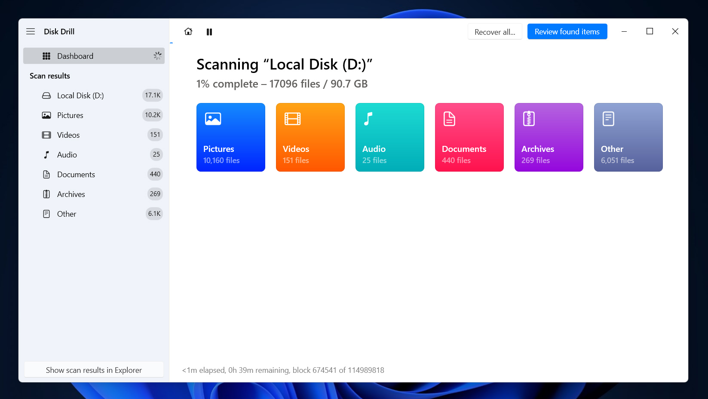Click the music note icon next to sidebar Audio
Screen dimensions: 708x399
click(46, 154)
